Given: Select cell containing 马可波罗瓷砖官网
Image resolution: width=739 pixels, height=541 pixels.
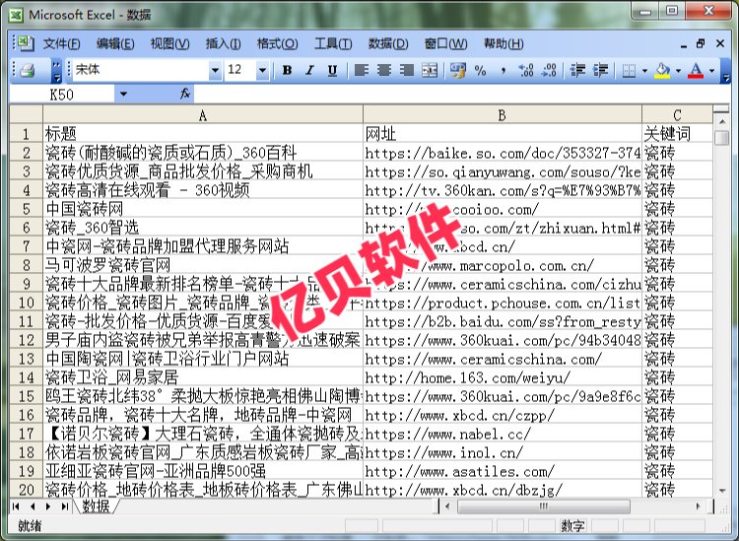Looking at the screenshot, I should pyautogui.click(x=203, y=265).
